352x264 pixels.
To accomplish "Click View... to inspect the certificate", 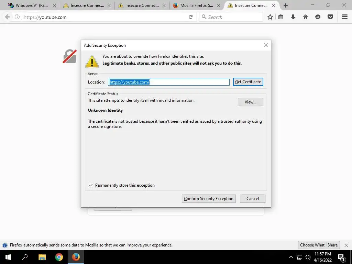I will pyautogui.click(x=251, y=102).
